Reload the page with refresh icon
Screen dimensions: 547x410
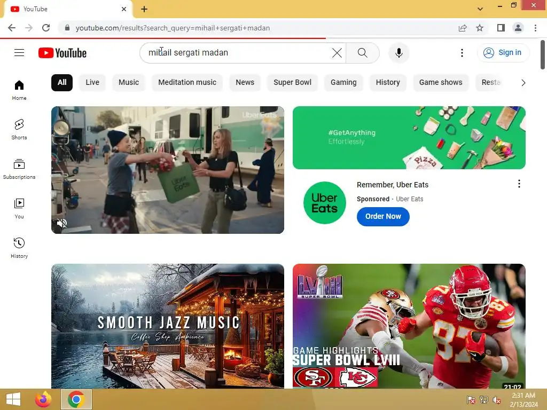tap(46, 28)
